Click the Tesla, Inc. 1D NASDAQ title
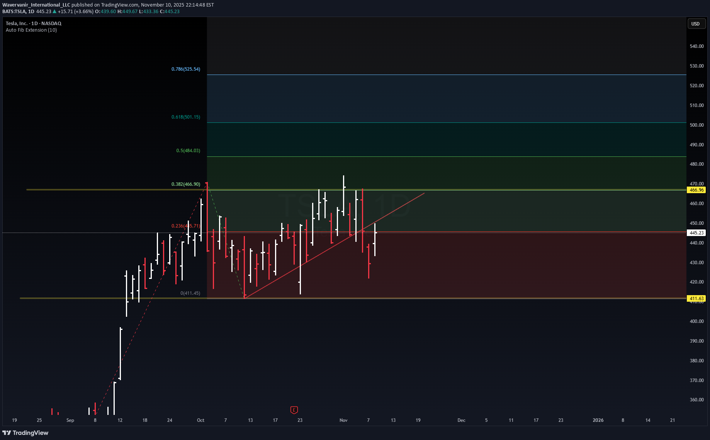Screen dimensions: 710x440 tap(34, 24)
